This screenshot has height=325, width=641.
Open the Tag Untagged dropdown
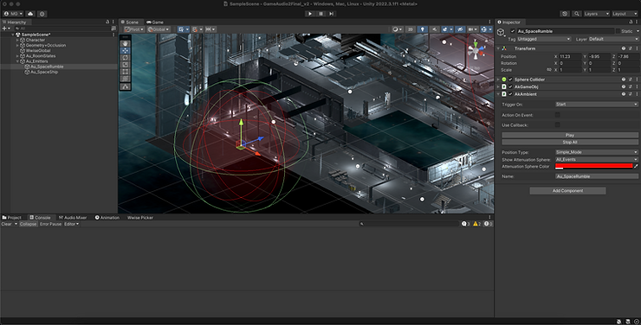point(544,39)
